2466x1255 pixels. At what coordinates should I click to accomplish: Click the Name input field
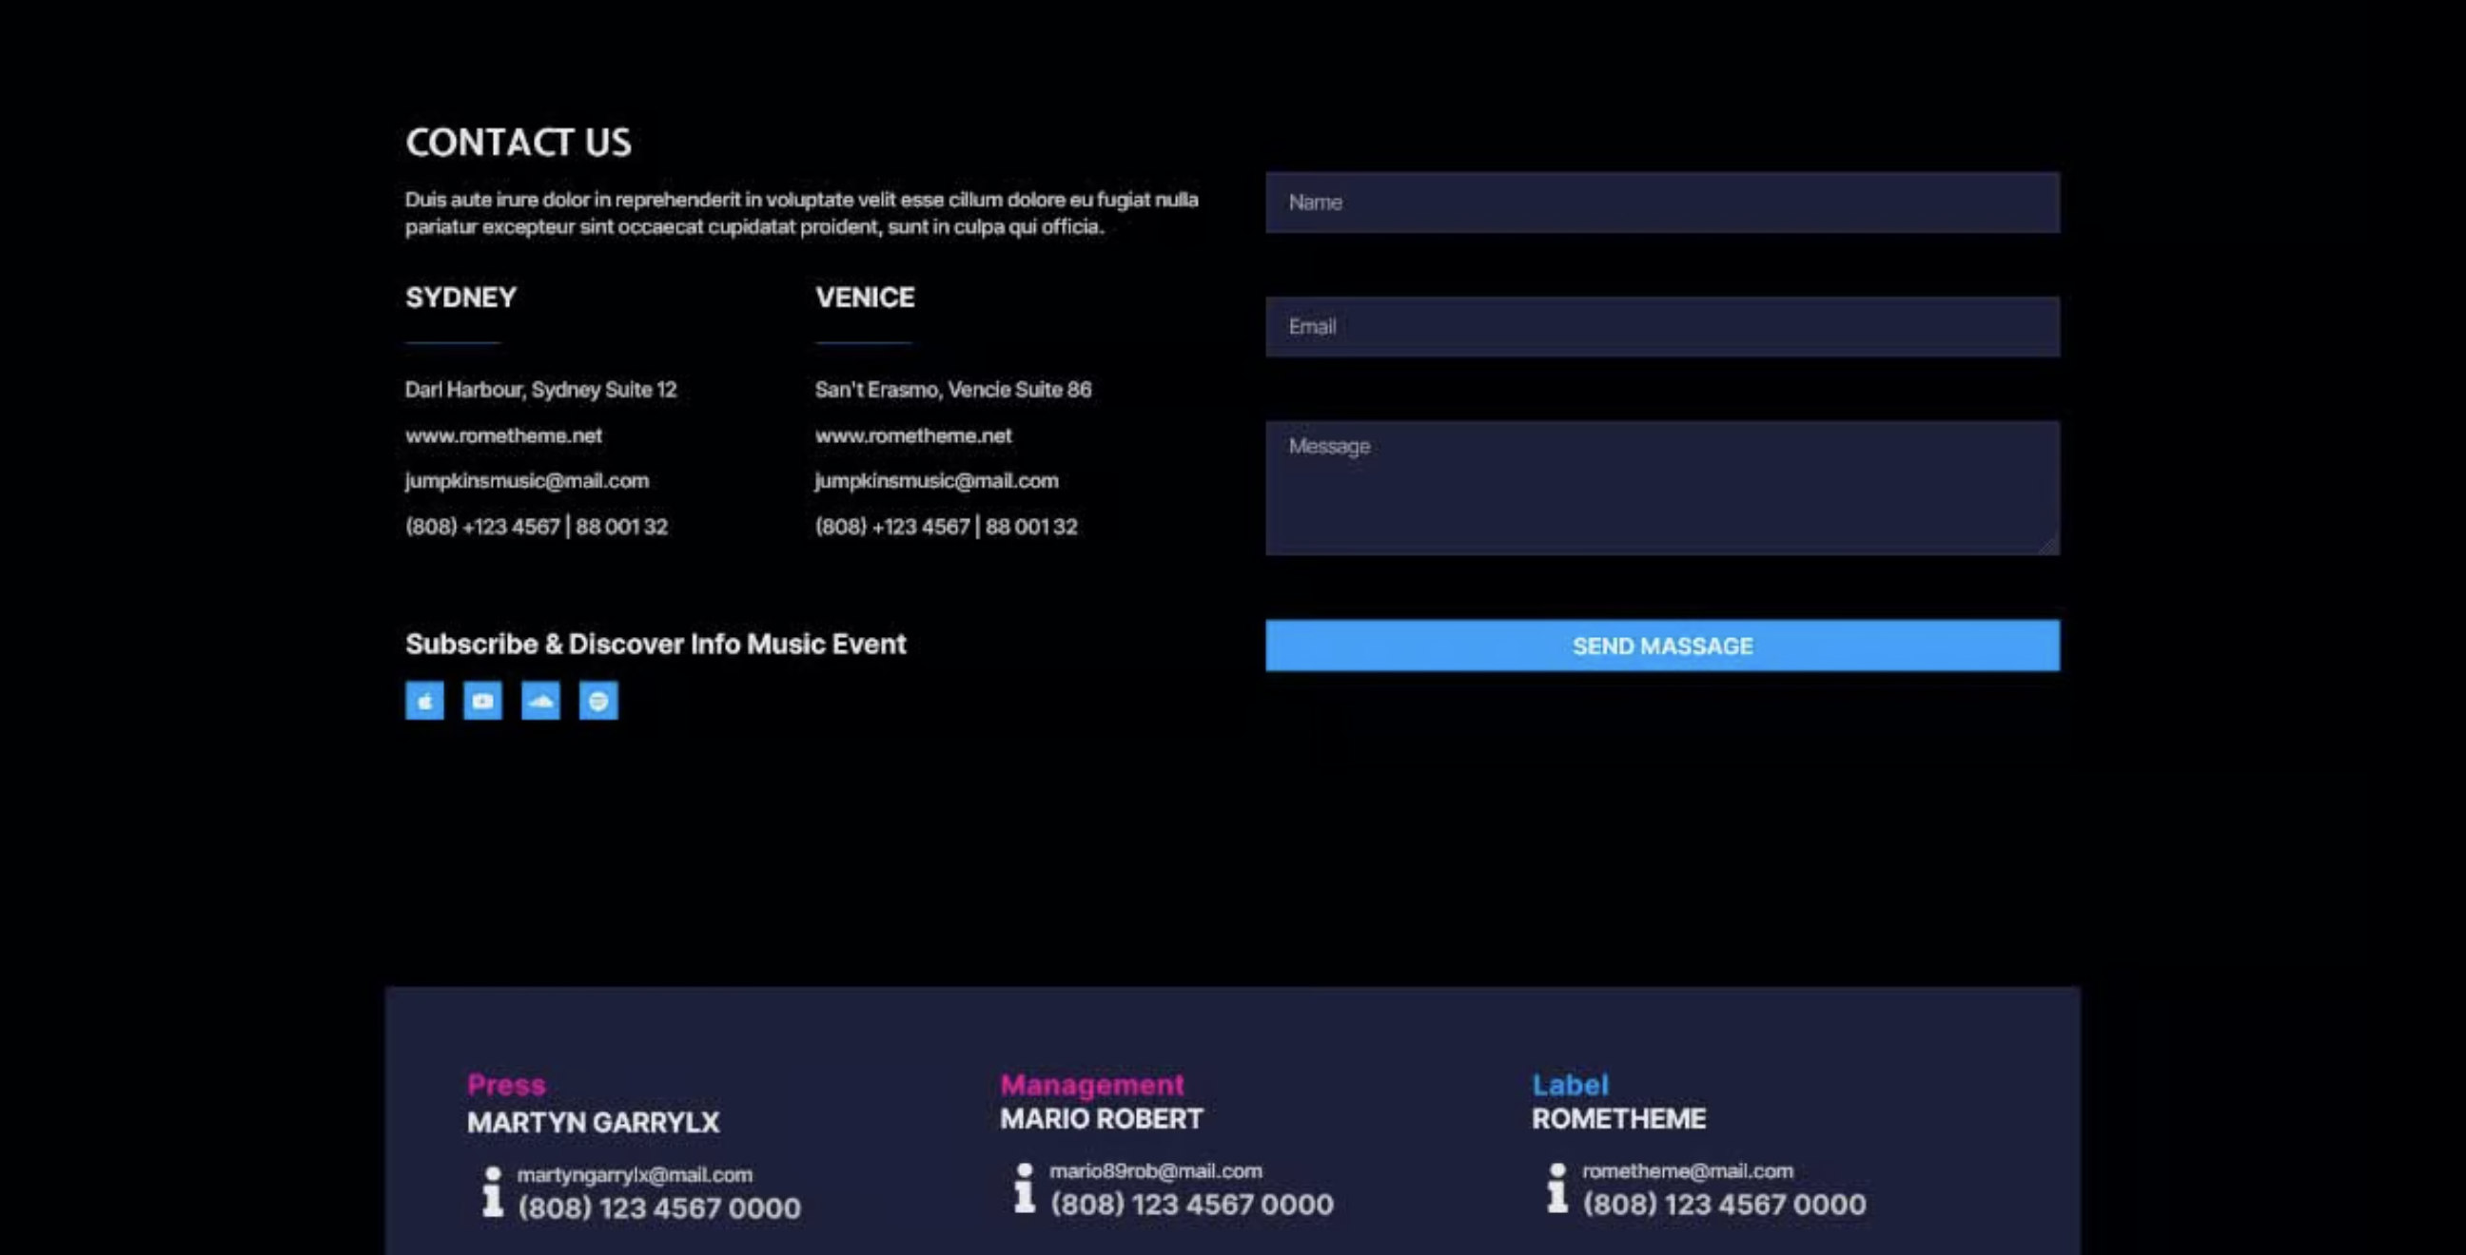tap(1662, 203)
